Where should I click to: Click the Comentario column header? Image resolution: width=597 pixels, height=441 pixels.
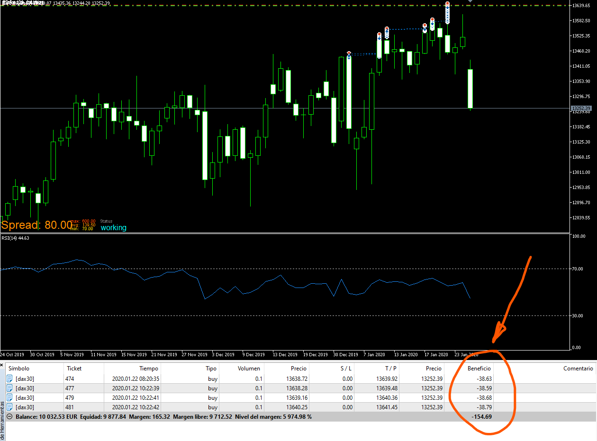pos(578,368)
